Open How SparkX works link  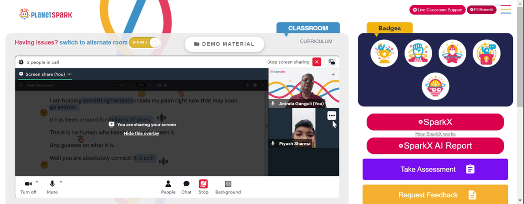435,134
